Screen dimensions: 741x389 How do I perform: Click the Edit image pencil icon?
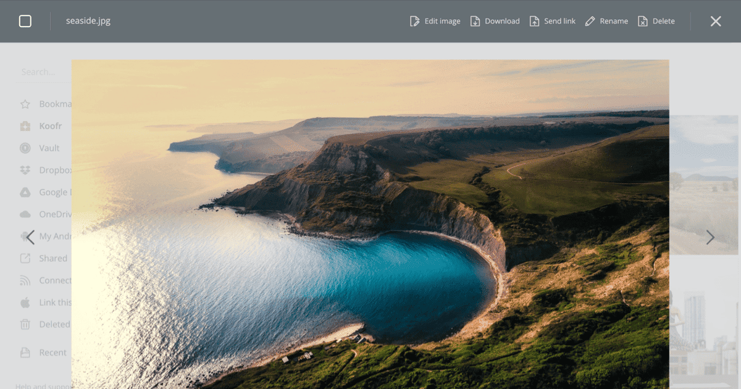click(x=414, y=21)
